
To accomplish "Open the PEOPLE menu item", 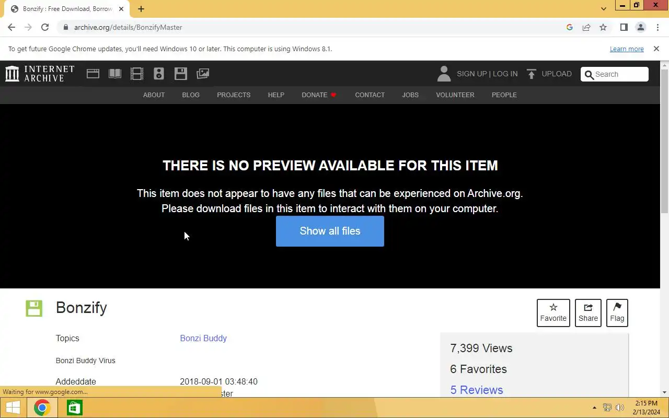I will pyautogui.click(x=504, y=95).
